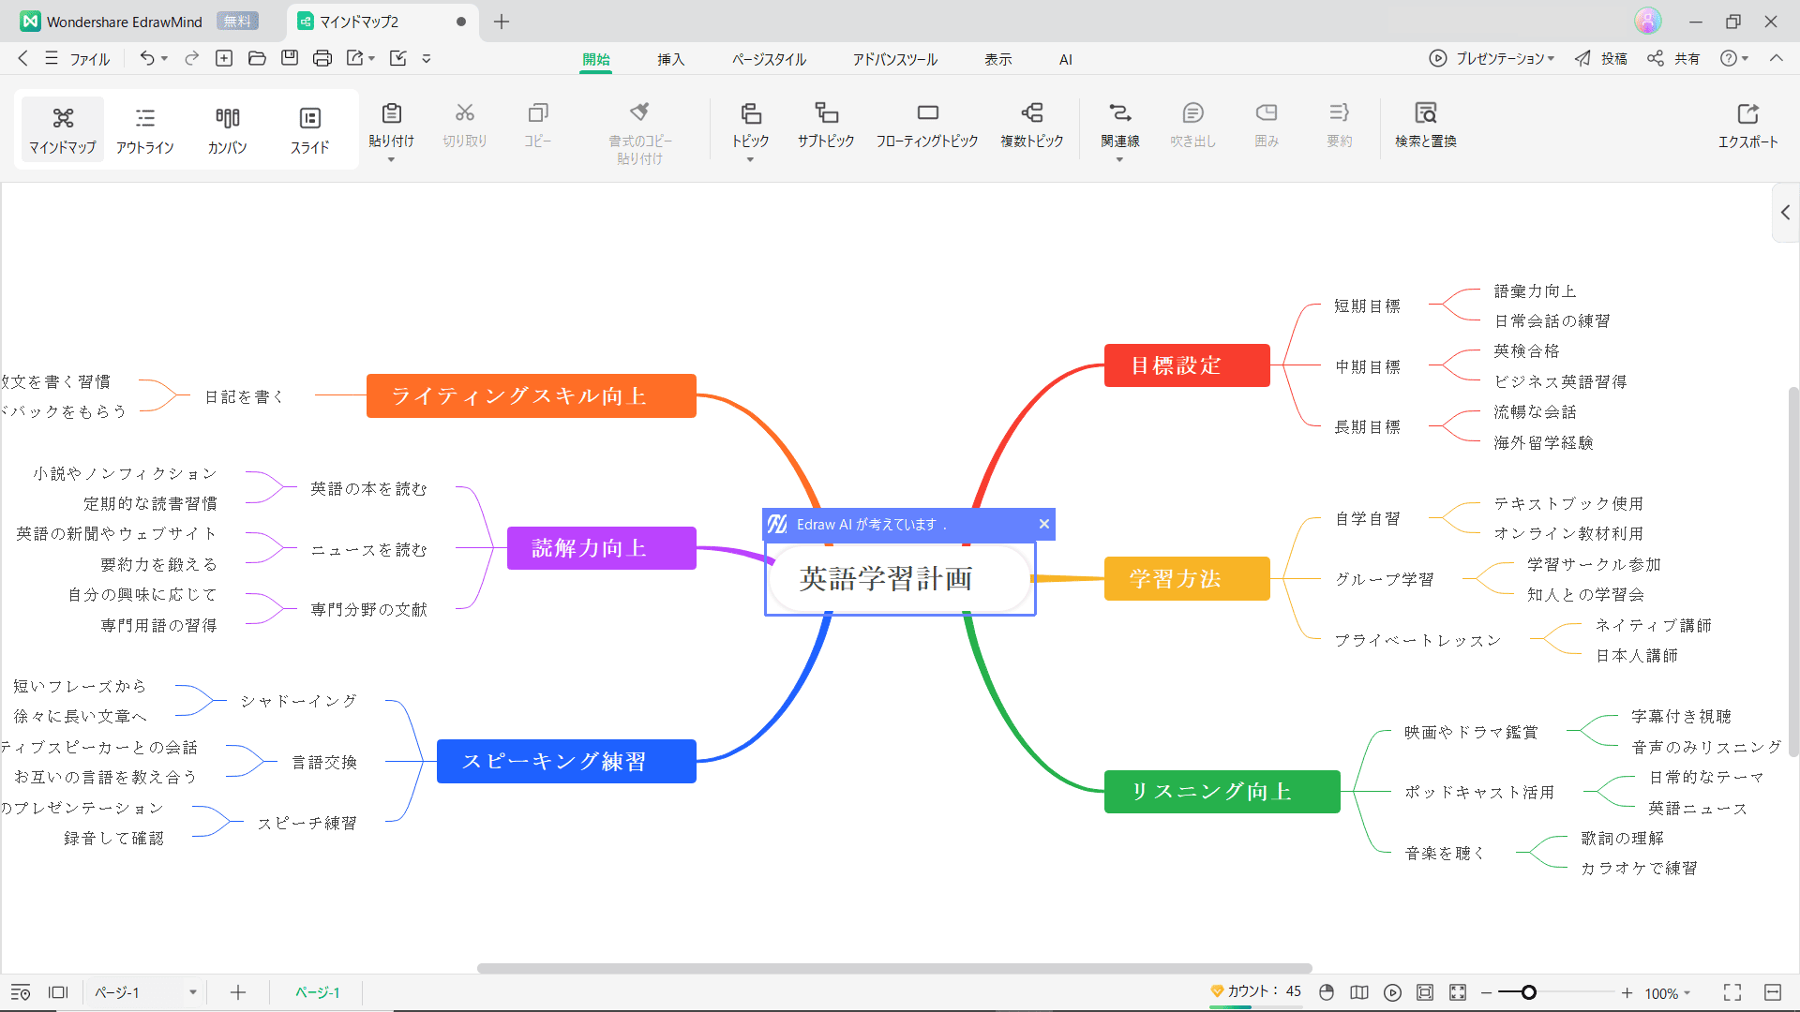1800x1012 pixels.
Task: Toggle the focus mode icon in status bar
Action: 1458,992
